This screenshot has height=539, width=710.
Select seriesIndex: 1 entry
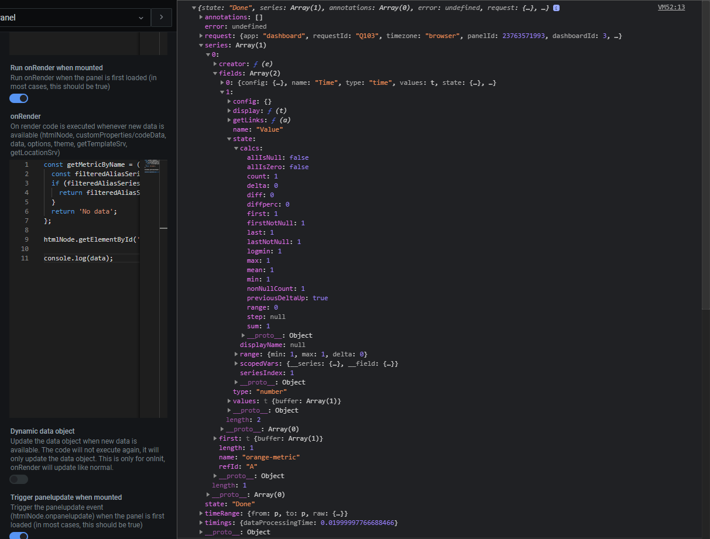(267, 373)
